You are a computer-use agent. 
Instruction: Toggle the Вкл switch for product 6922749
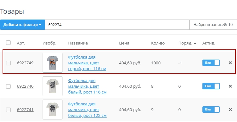211,63
